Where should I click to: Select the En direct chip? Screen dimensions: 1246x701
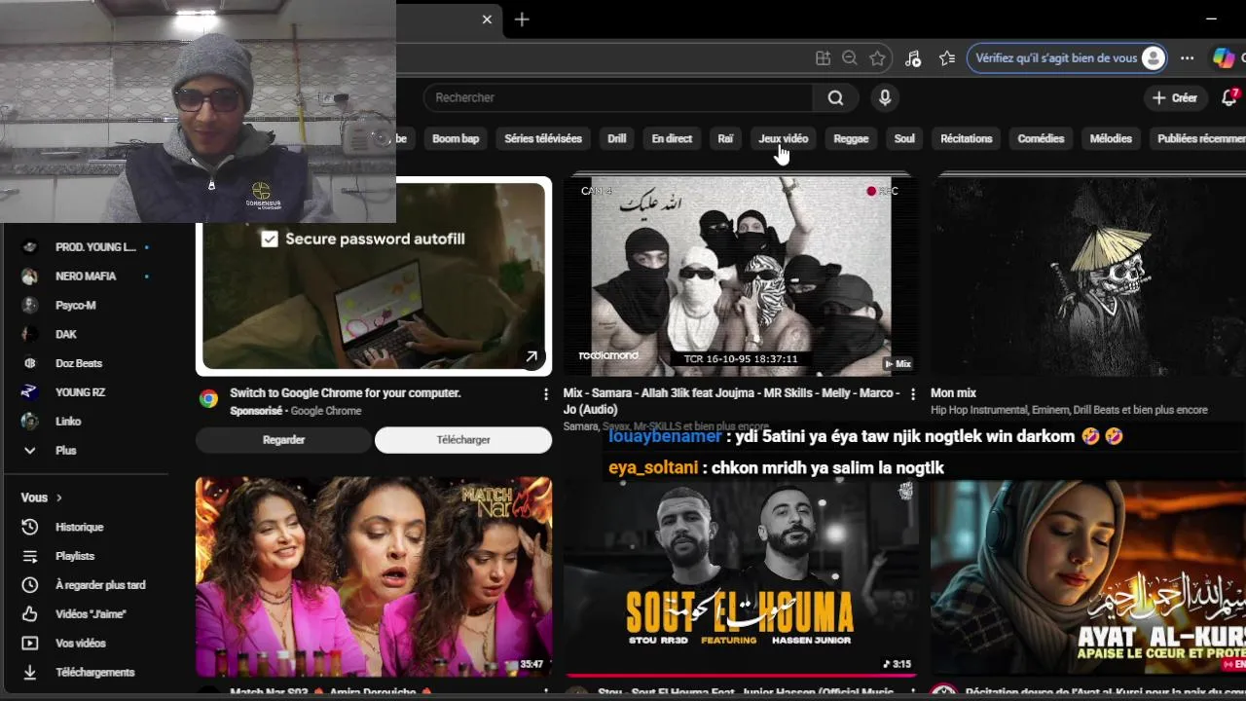point(672,138)
